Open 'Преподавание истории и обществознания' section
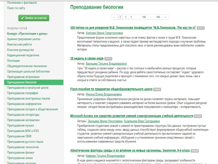 pos(32,109)
